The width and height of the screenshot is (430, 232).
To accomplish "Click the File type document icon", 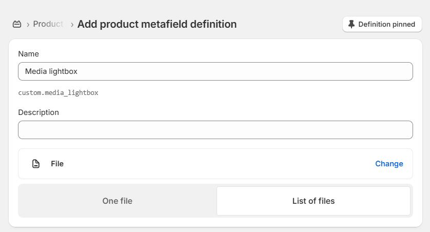I will point(36,164).
